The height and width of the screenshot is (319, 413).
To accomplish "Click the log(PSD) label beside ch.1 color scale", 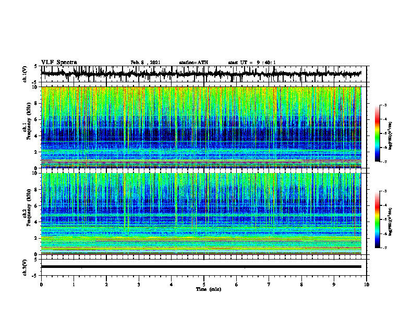I will point(391,136).
